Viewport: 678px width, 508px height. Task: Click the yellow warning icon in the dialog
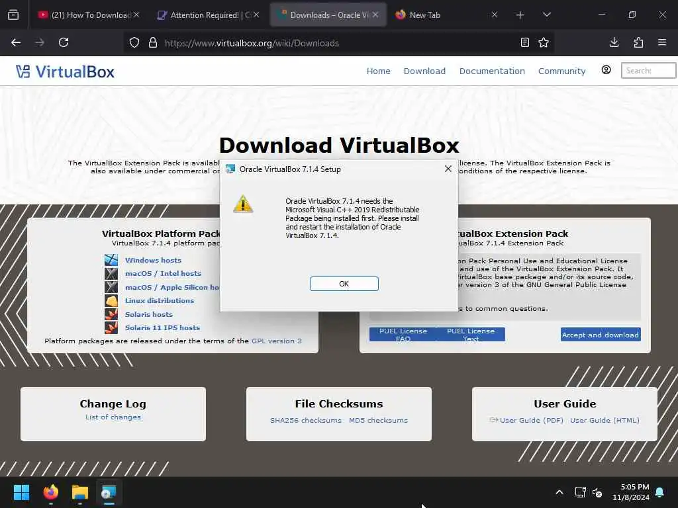coord(243,204)
